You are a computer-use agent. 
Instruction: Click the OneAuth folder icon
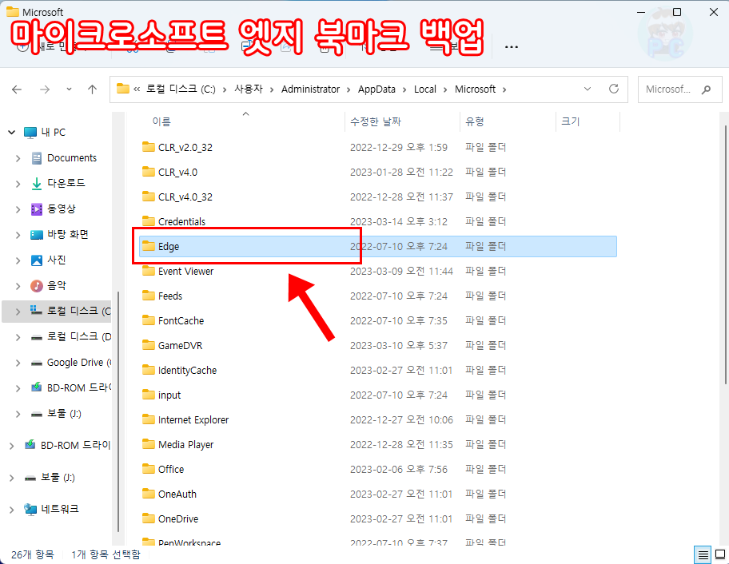tap(149, 494)
